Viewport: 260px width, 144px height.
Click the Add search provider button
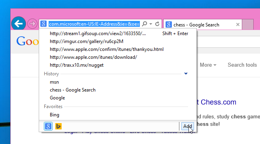188,126
